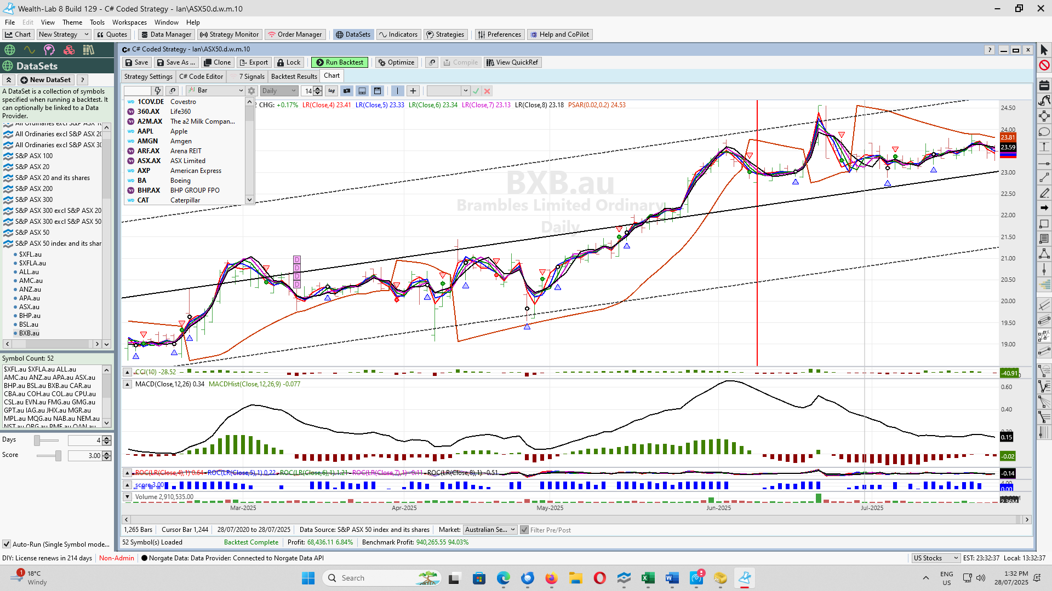Image resolution: width=1052 pixels, height=591 pixels.
Task: Toggle the status bar pane button
Action: tap(362, 91)
